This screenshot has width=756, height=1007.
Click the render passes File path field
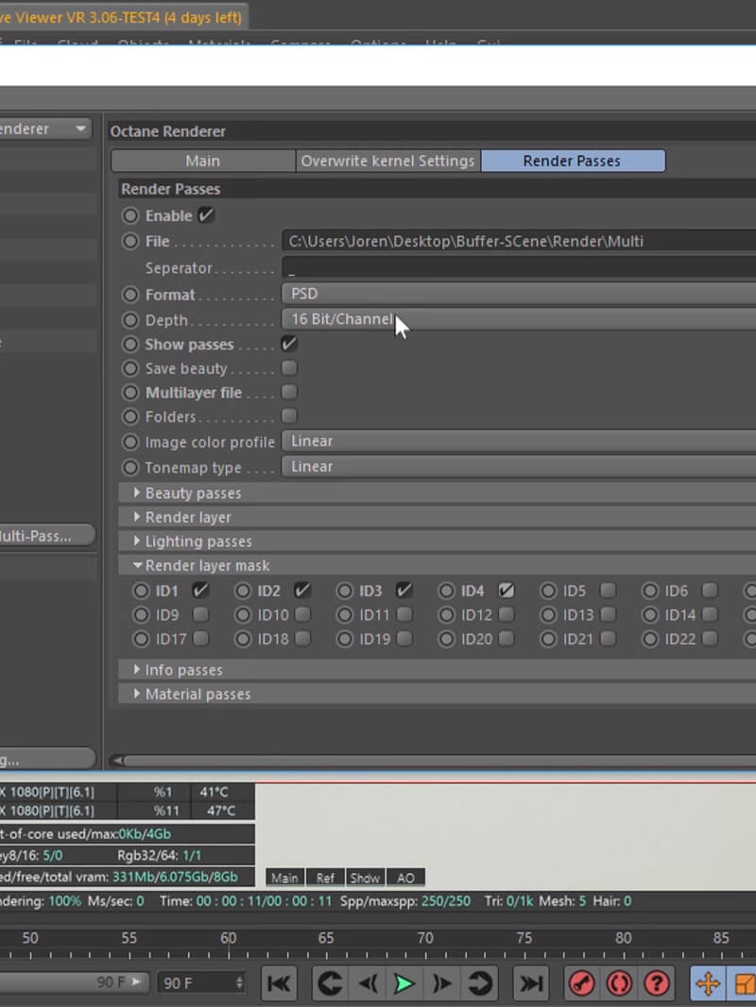pos(519,242)
